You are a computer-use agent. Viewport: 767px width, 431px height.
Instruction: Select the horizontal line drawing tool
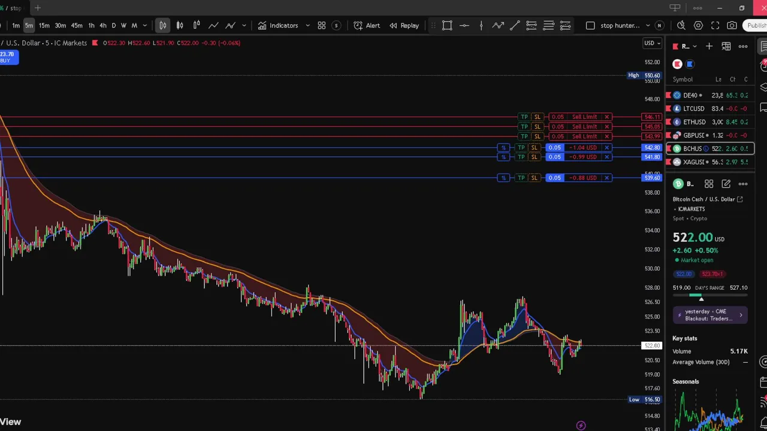pos(464,25)
